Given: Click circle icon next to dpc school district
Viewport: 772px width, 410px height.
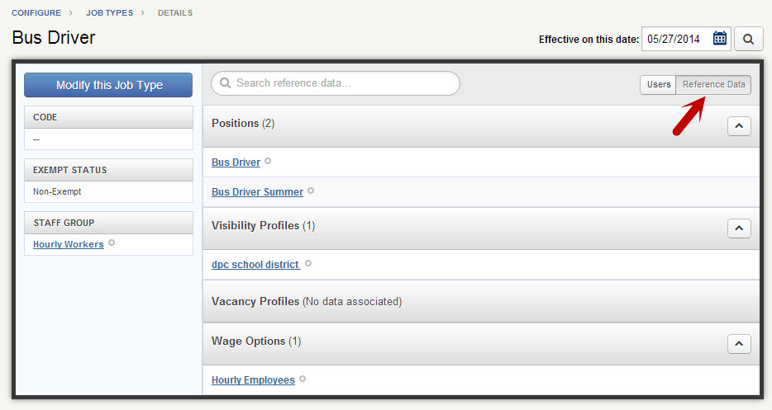Looking at the screenshot, I should point(308,263).
